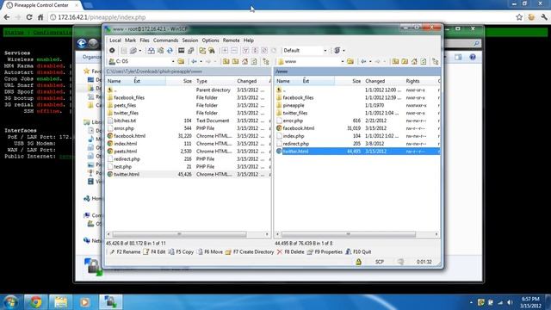
Task: Select remote file facebook.html
Action: pos(299,128)
